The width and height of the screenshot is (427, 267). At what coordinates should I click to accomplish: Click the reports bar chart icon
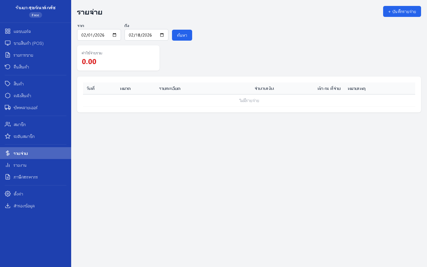pyautogui.click(x=8, y=165)
